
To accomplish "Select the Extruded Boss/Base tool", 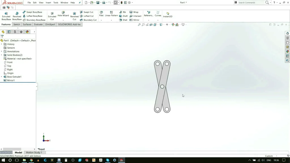I will (6, 16).
